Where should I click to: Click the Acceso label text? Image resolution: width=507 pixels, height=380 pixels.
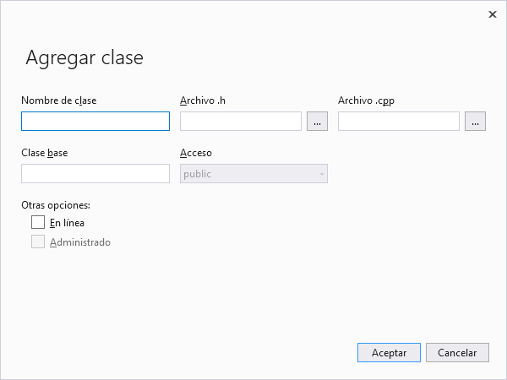click(x=196, y=153)
